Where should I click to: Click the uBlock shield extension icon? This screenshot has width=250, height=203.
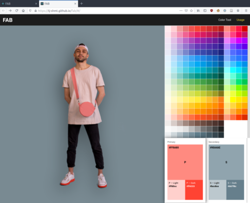tap(211, 10)
